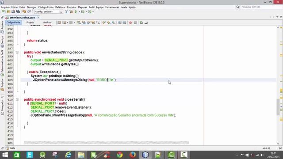The width and height of the screenshot is (283, 159).
Task: Click the Previous Bookmark icon
Action: (x=104, y=23)
